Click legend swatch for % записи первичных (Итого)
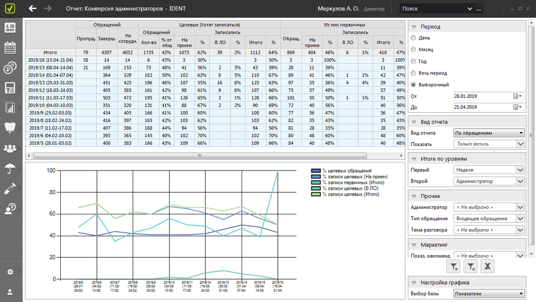 [x=315, y=183]
